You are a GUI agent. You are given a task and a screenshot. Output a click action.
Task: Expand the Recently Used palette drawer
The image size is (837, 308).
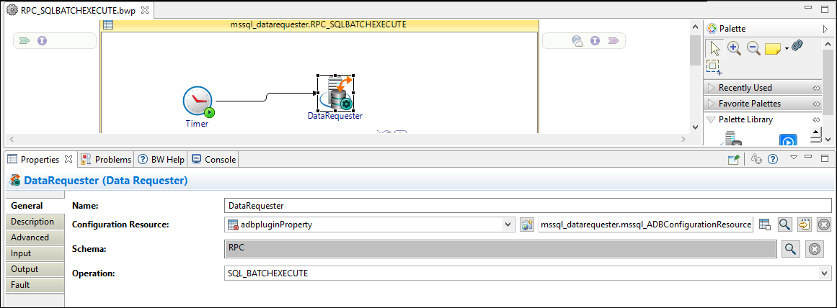coord(711,88)
